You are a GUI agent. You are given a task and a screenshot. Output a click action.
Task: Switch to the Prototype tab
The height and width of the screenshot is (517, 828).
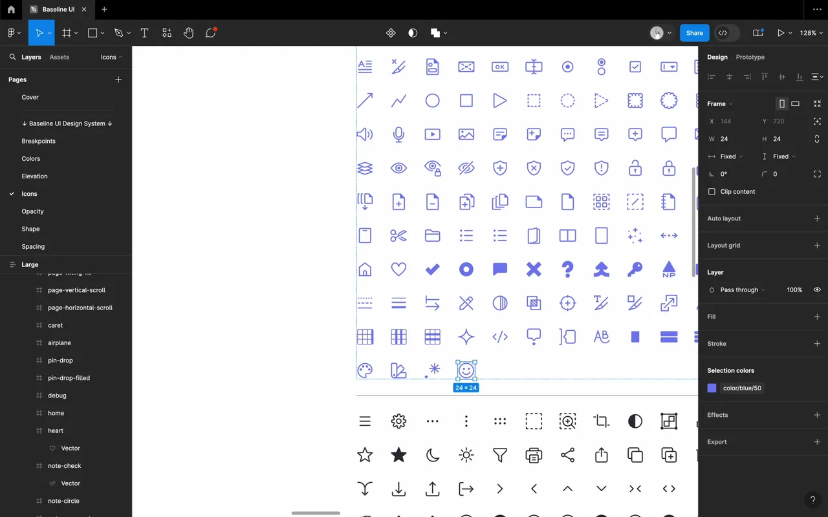point(750,57)
